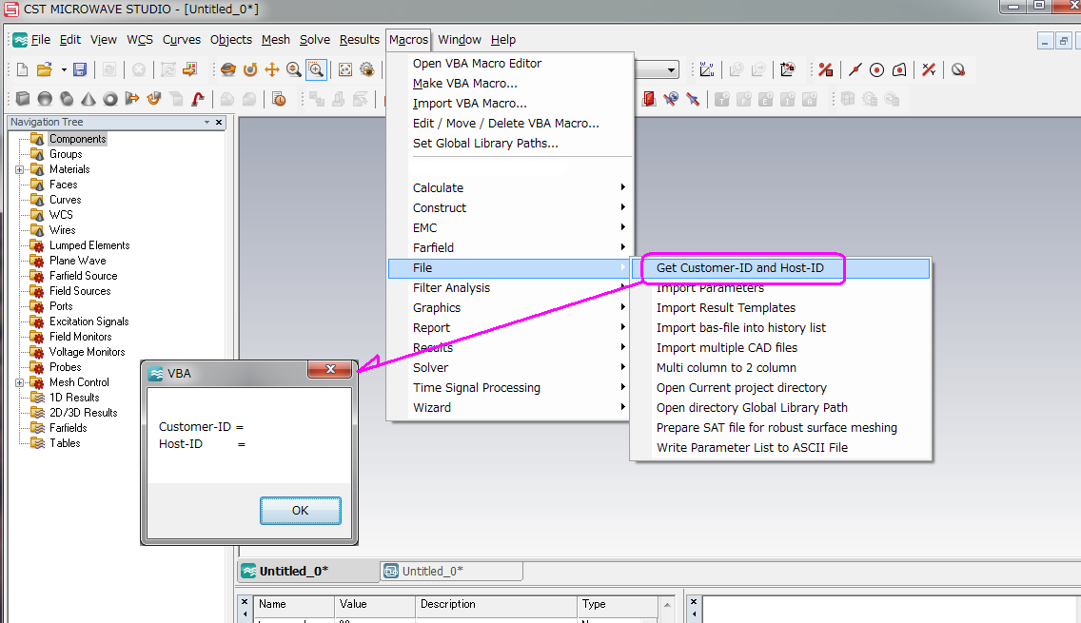Select Field Monitors tree item
Viewport: 1081px width, 623px height.
pyautogui.click(x=80, y=337)
